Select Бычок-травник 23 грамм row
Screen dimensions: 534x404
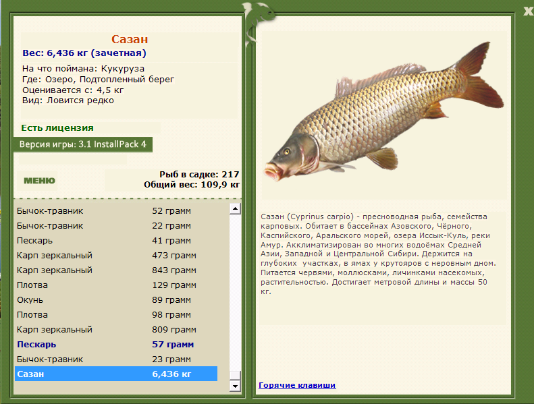[116, 359]
